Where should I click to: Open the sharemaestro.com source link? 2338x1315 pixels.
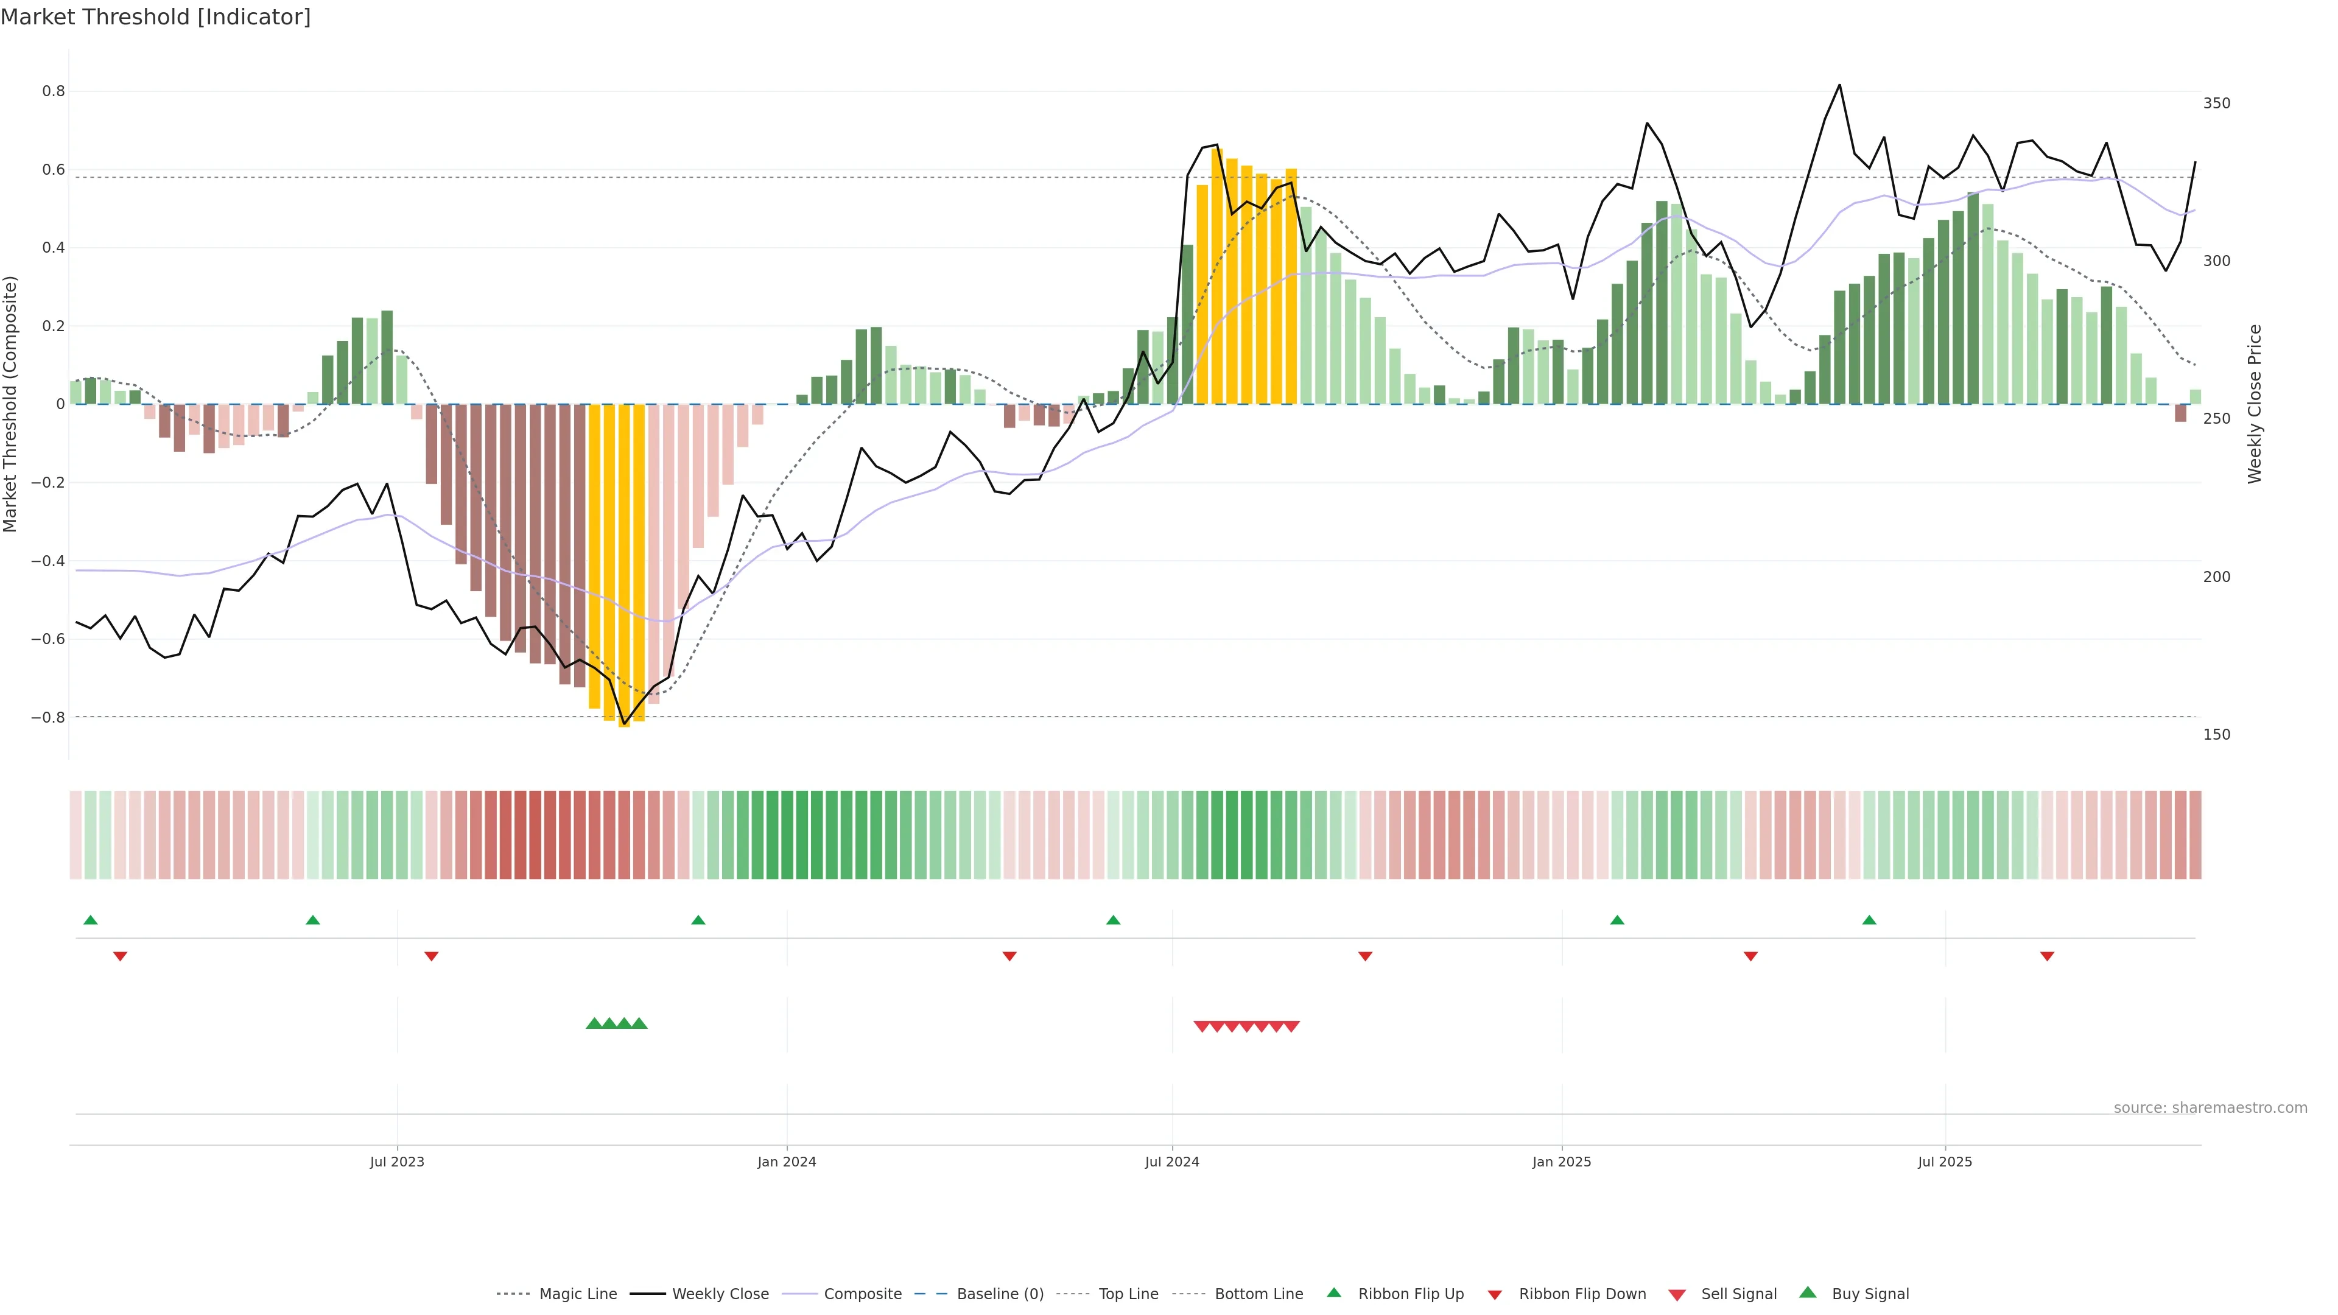[2210, 1108]
